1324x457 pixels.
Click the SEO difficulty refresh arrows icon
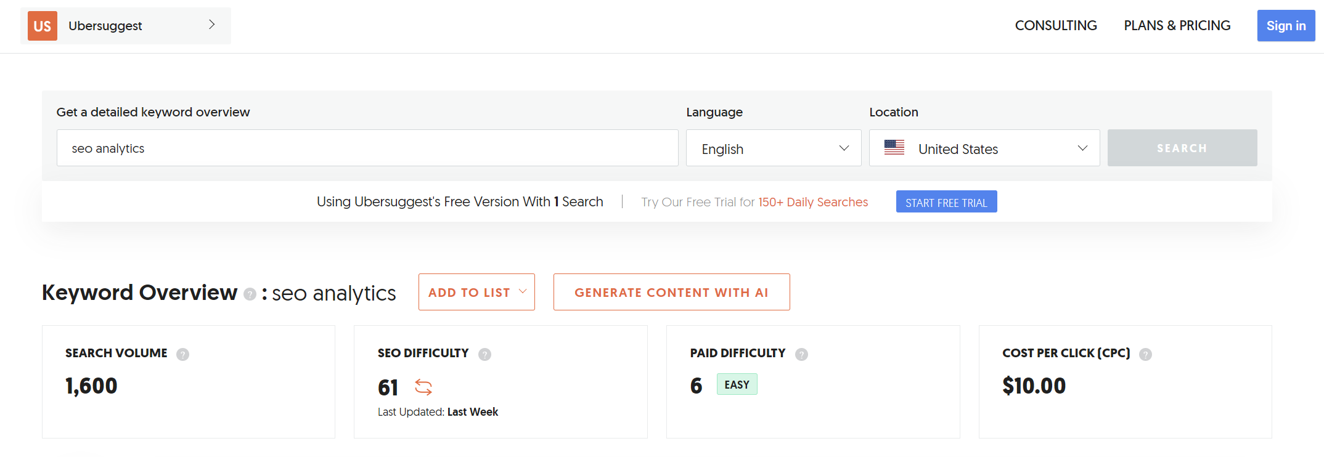coord(423,387)
